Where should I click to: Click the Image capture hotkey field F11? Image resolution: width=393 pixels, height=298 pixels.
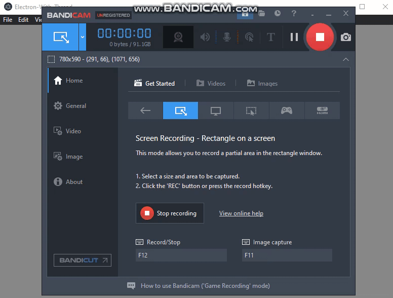point(287,255)
